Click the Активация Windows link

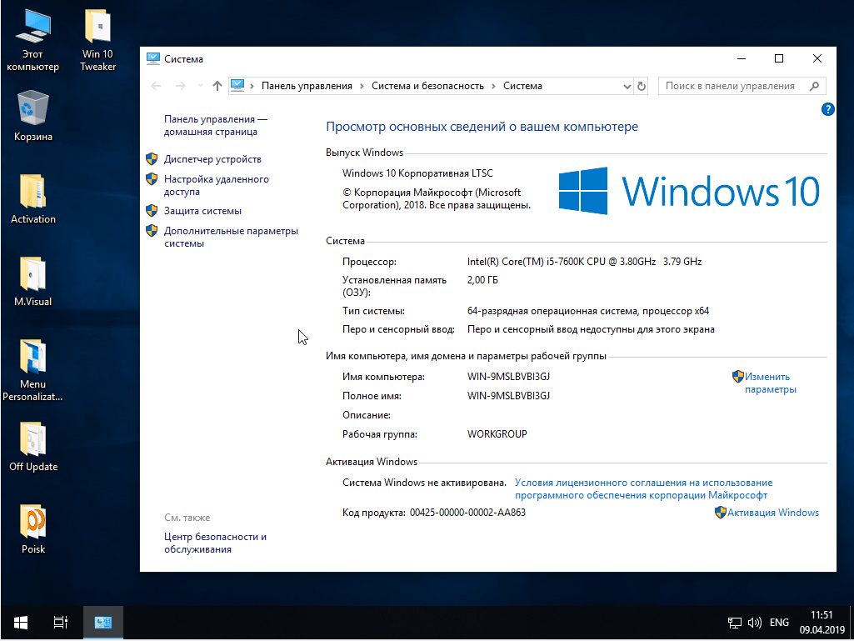click(x=773, y=513)
